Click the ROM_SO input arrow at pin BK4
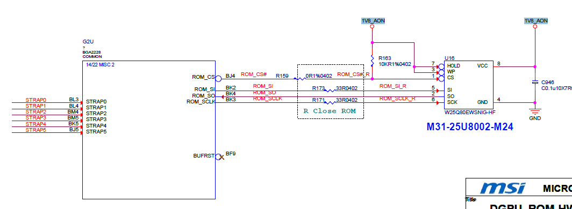The height and width of the screenshot is (209, 572). pyautogui.click(x=223, y=96)
